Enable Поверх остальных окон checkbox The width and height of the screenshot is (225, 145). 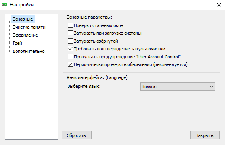(x=70, y=25)
